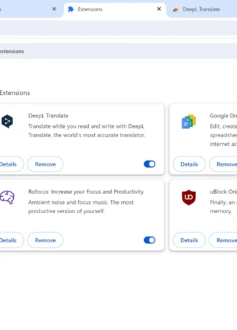Click the uBlock Origin shield icon
Image resolution: width=237 pixels, height=330 pixels.
click(x=189, y=197)
